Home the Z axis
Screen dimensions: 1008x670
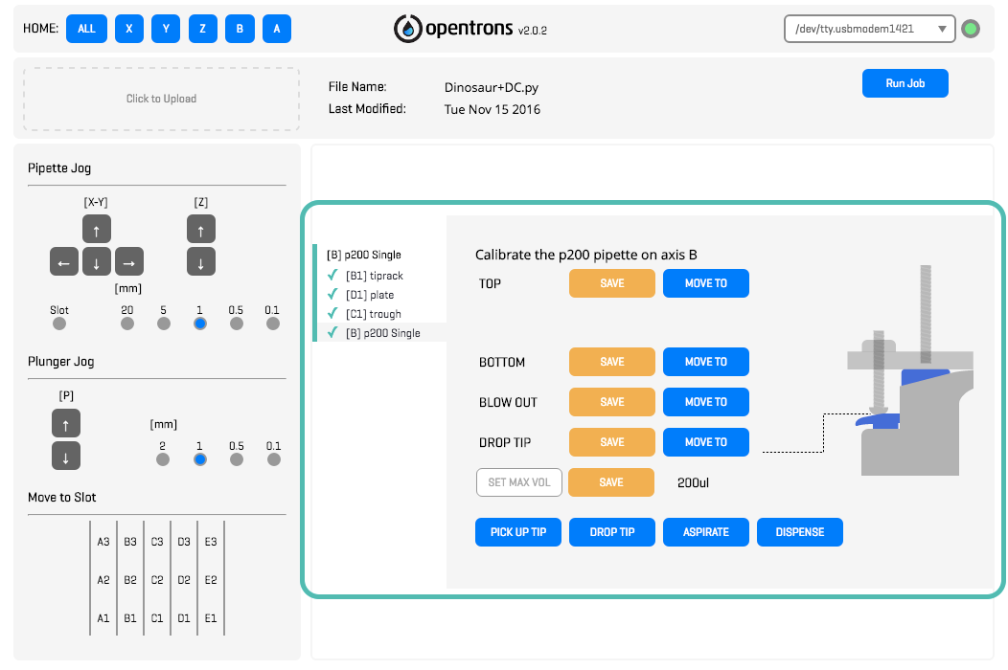[202, 29]
